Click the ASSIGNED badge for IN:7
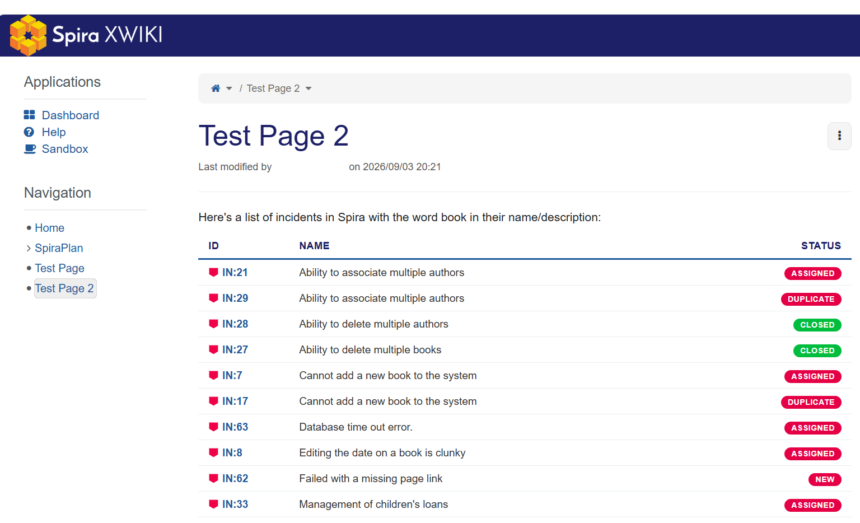Viewport: 860px width, 523px height. click(x=813, y=376)
